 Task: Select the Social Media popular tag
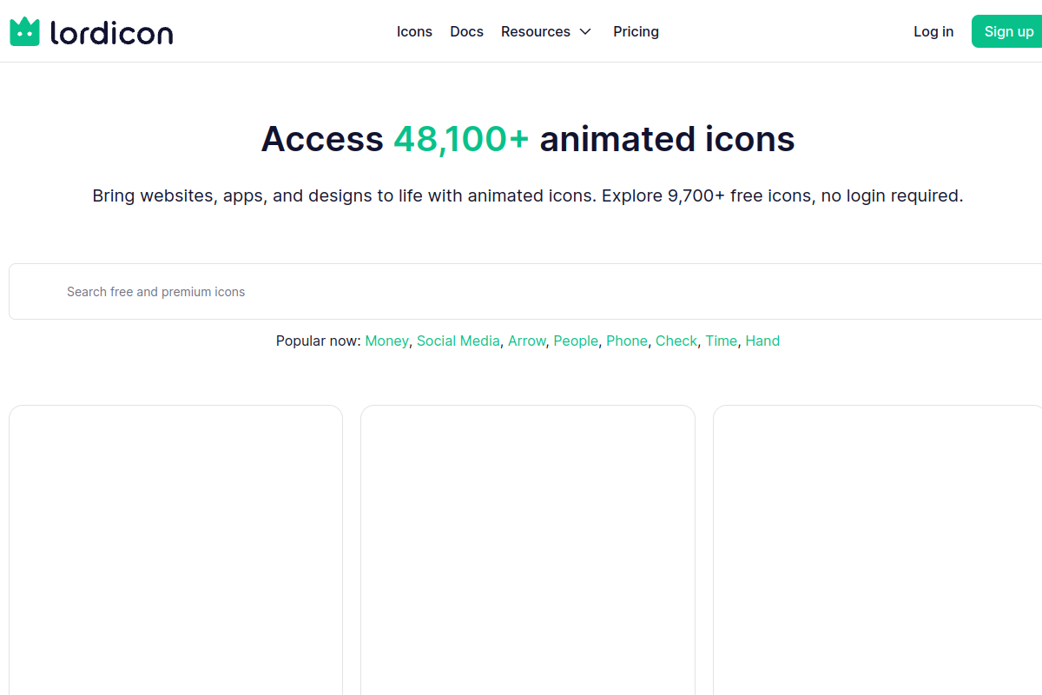(458, 341)
